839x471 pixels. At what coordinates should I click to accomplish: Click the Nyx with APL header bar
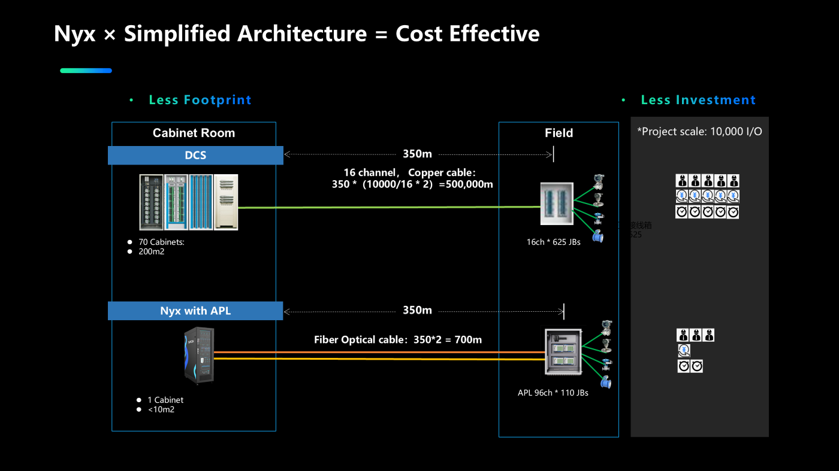(x=195, y=311)
